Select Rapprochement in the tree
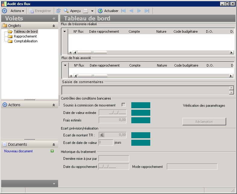 click(x=25, y=36)
